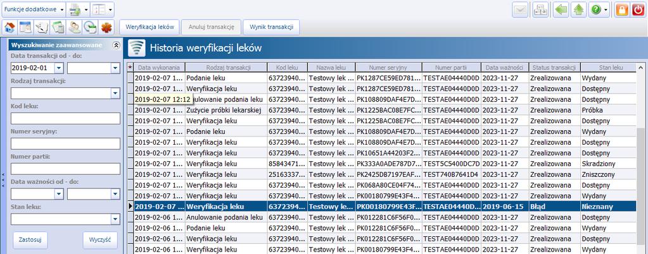Open the Data transakcji start date picker
Screen dimensions: 648x254
(x=59, y=68)
